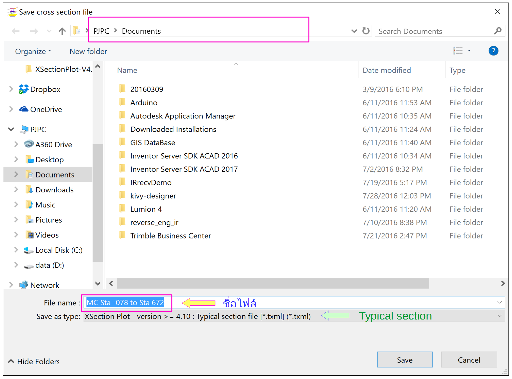This screenshot has width=512, height=379.
Task: Open the Save as type dropdown
Action: point(499,316)
